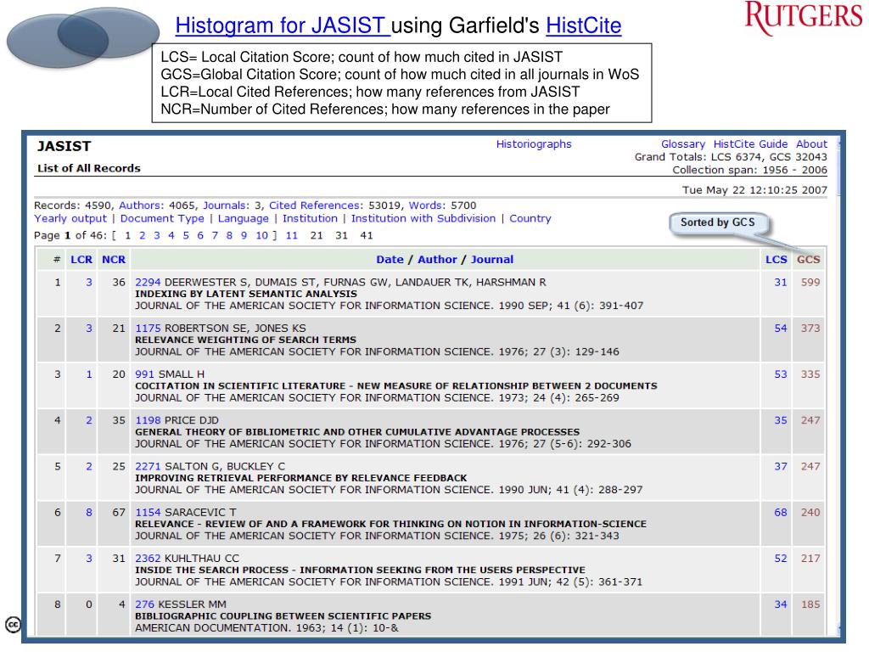869x652 pixels.
Task: Click LCR value 1 for Small H
Action: [x=88, y=374]
